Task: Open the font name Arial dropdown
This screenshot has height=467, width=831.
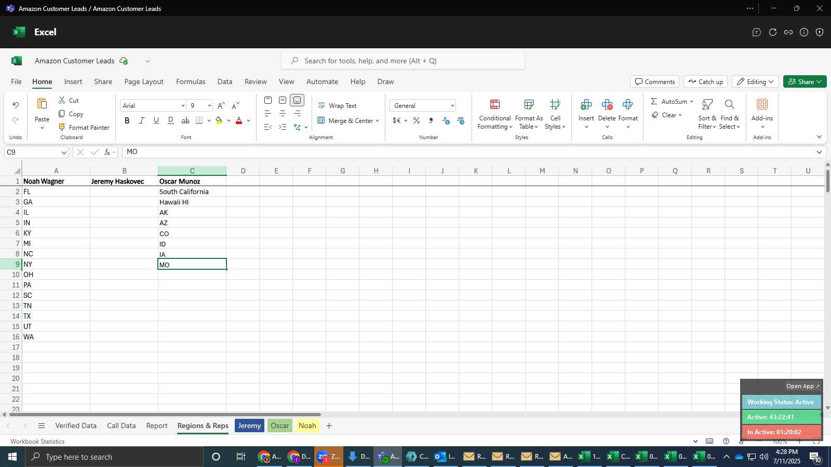Action: click(x=183, y=105)
